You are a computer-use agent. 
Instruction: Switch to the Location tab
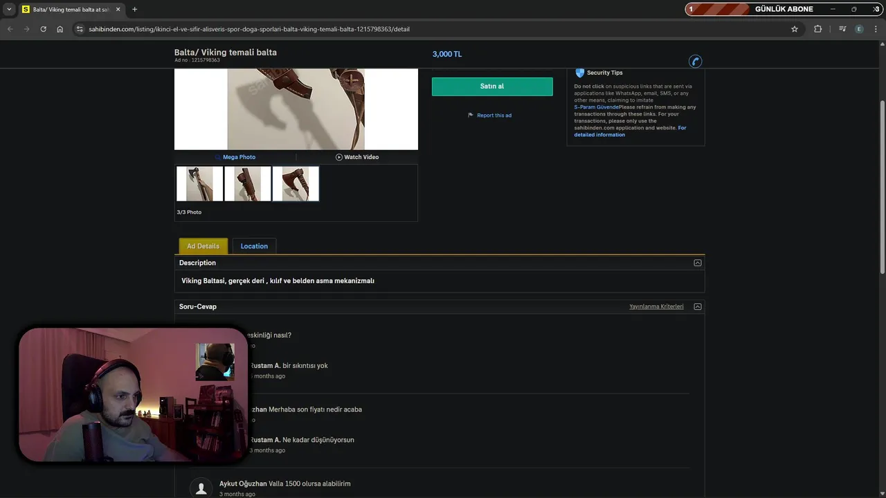[254, 246]
